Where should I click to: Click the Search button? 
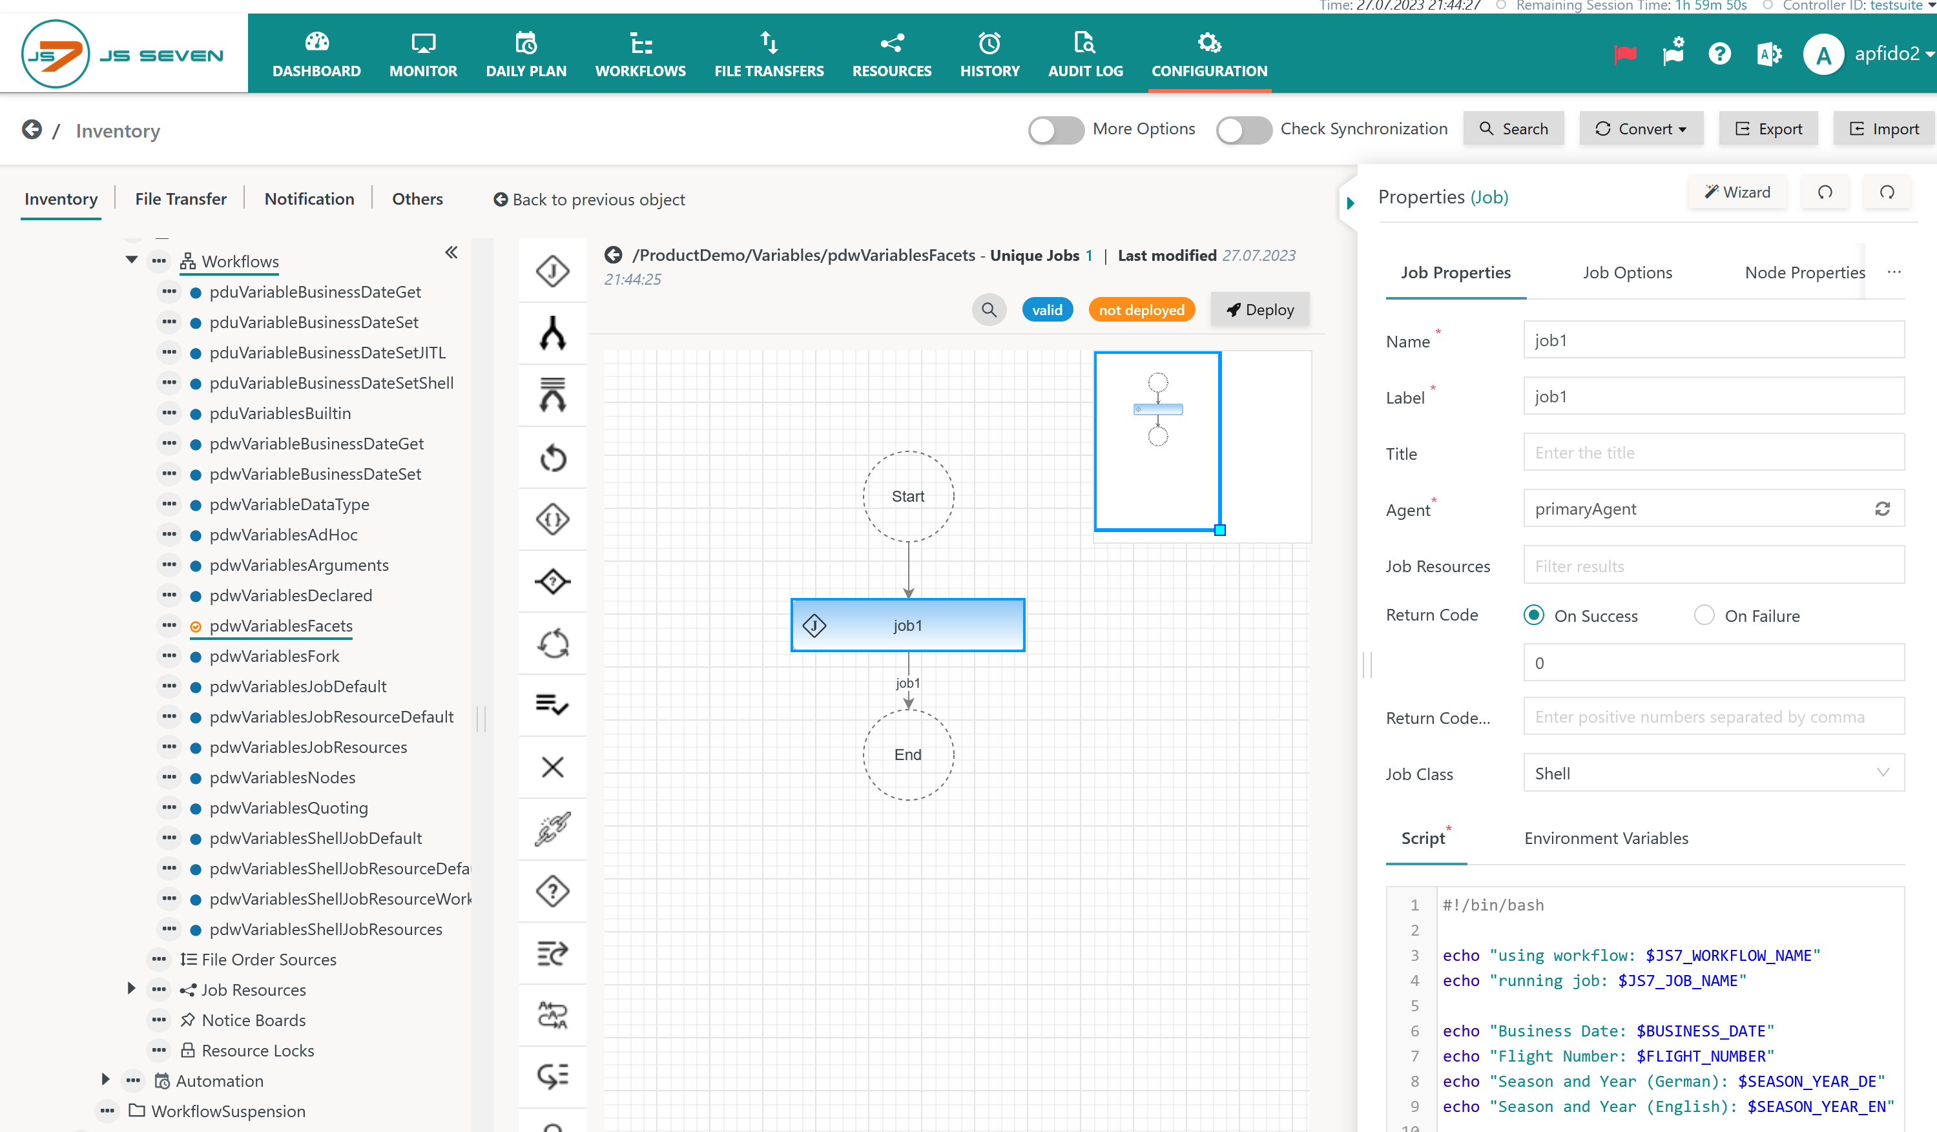pyautogui.click(x=1513, y=129)
